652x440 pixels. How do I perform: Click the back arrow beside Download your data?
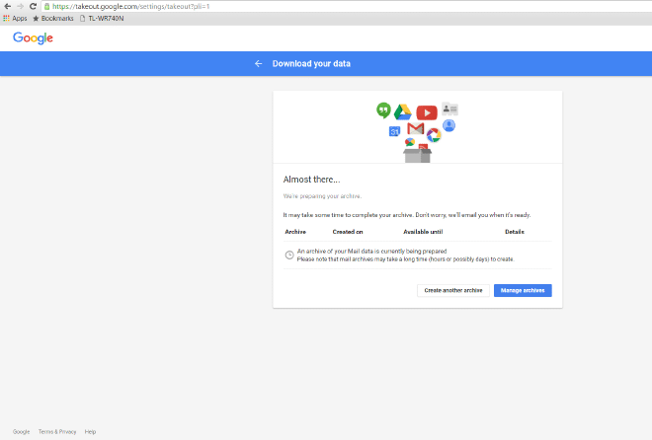[x=259, y=63]
